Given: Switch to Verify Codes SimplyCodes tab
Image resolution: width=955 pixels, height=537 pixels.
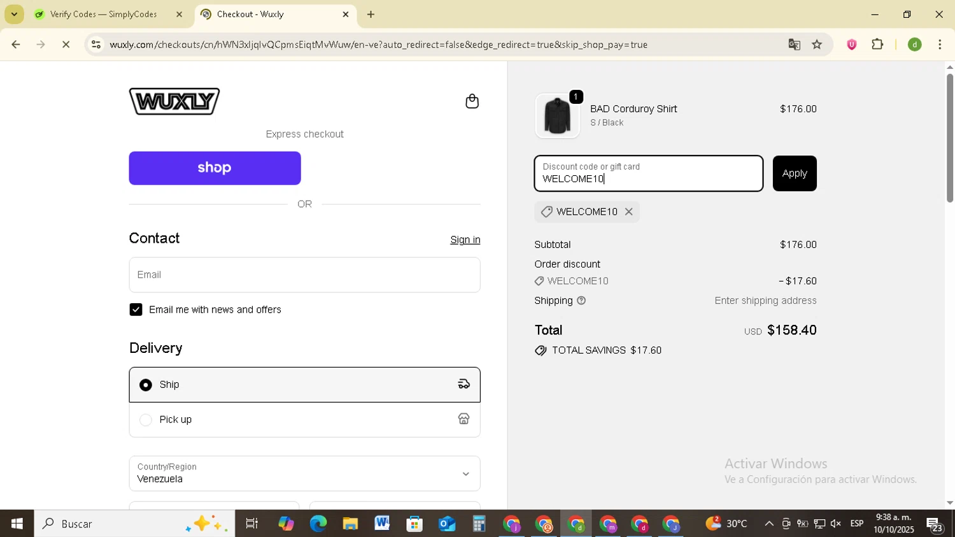Looking at the screenshot, I should tap(103, 14).
